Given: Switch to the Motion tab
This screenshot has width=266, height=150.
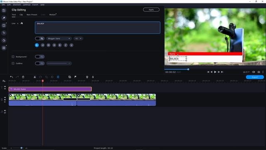Looking at the screenshot, I should [52, 15].
